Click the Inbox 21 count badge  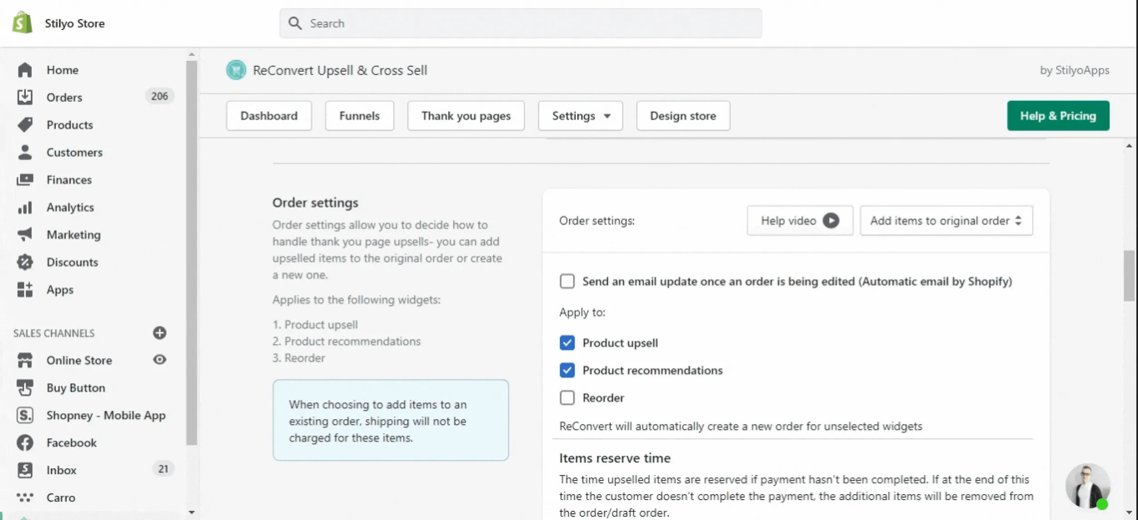(163, 469)
